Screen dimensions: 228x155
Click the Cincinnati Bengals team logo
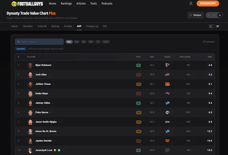pyautogui.click(x=167, y=84)
